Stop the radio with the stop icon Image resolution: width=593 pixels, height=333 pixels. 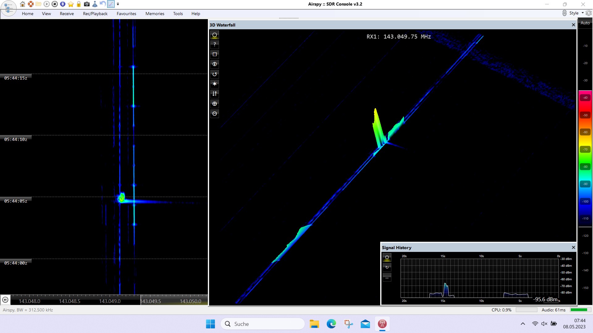[x=55, y=4]
